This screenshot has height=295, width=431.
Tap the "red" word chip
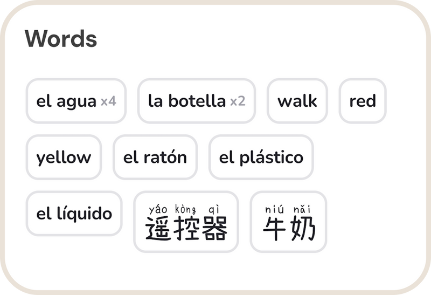click(x=363, y=101)
